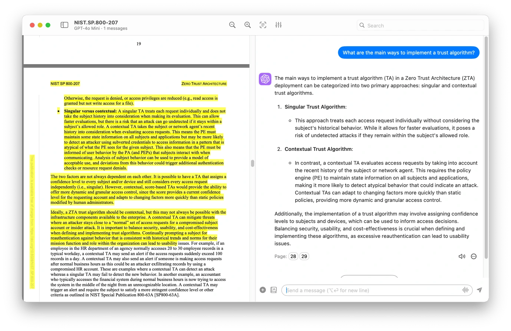Screen dimensions: 511x331
Task: Click the zoom in magnifier icon
Action: (248, 25)
